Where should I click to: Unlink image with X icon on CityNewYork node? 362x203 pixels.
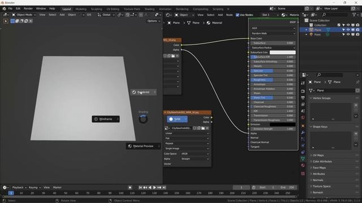[207, 128]
